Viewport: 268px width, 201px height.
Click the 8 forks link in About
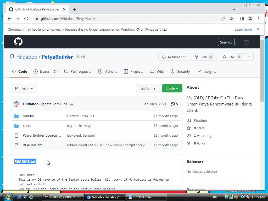pos(196,143)
